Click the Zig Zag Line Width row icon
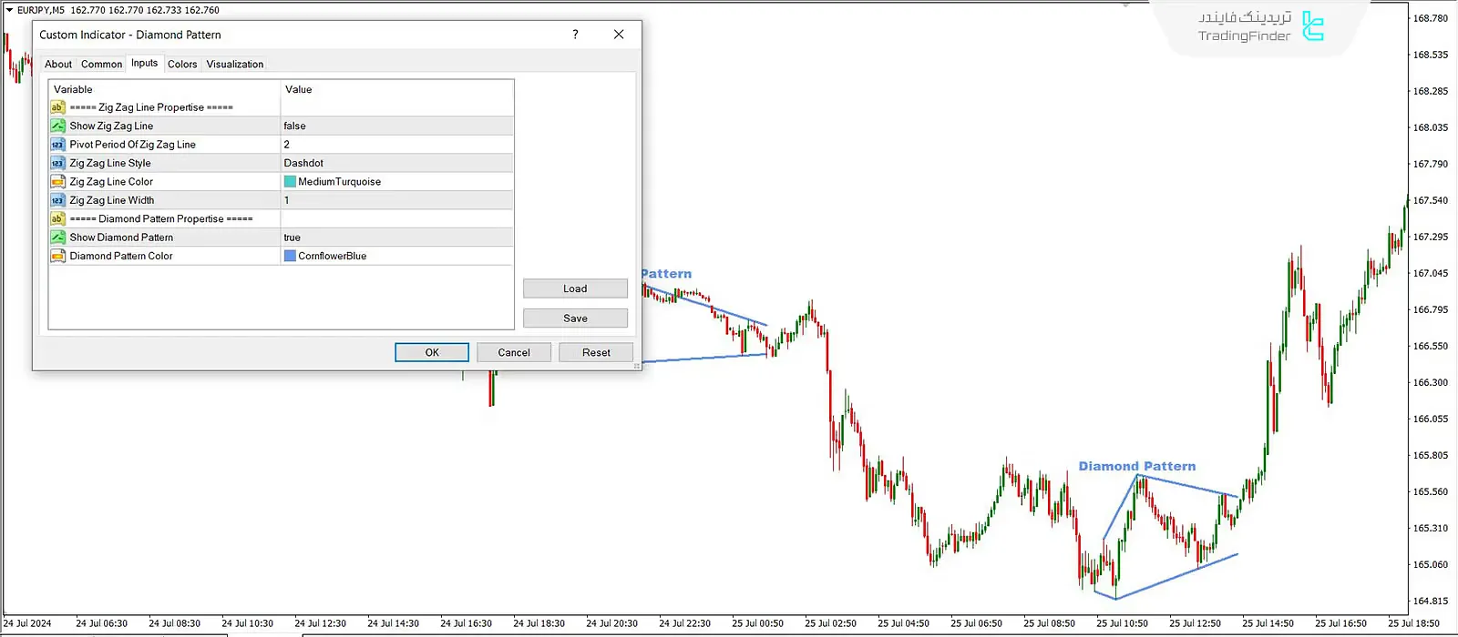 pyautogui.click(x=57, y=200)
